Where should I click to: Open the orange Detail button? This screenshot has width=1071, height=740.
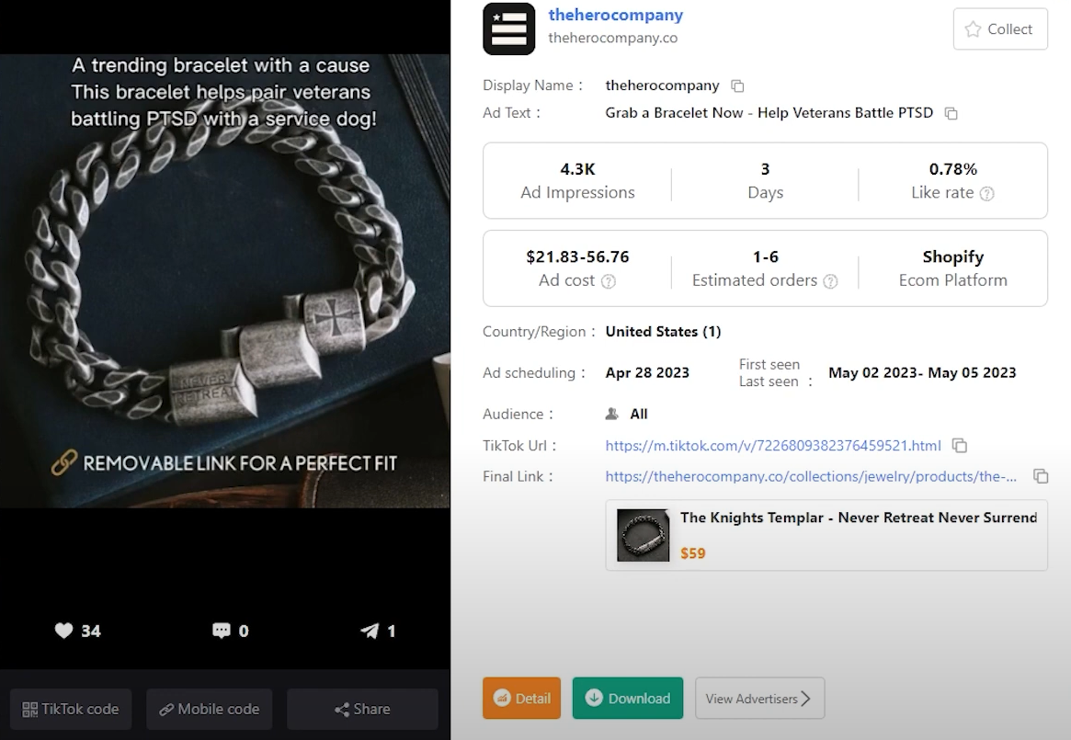[x=521, y=699]
